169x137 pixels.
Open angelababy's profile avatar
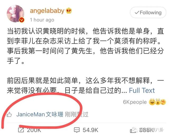(x=15, y=14)
